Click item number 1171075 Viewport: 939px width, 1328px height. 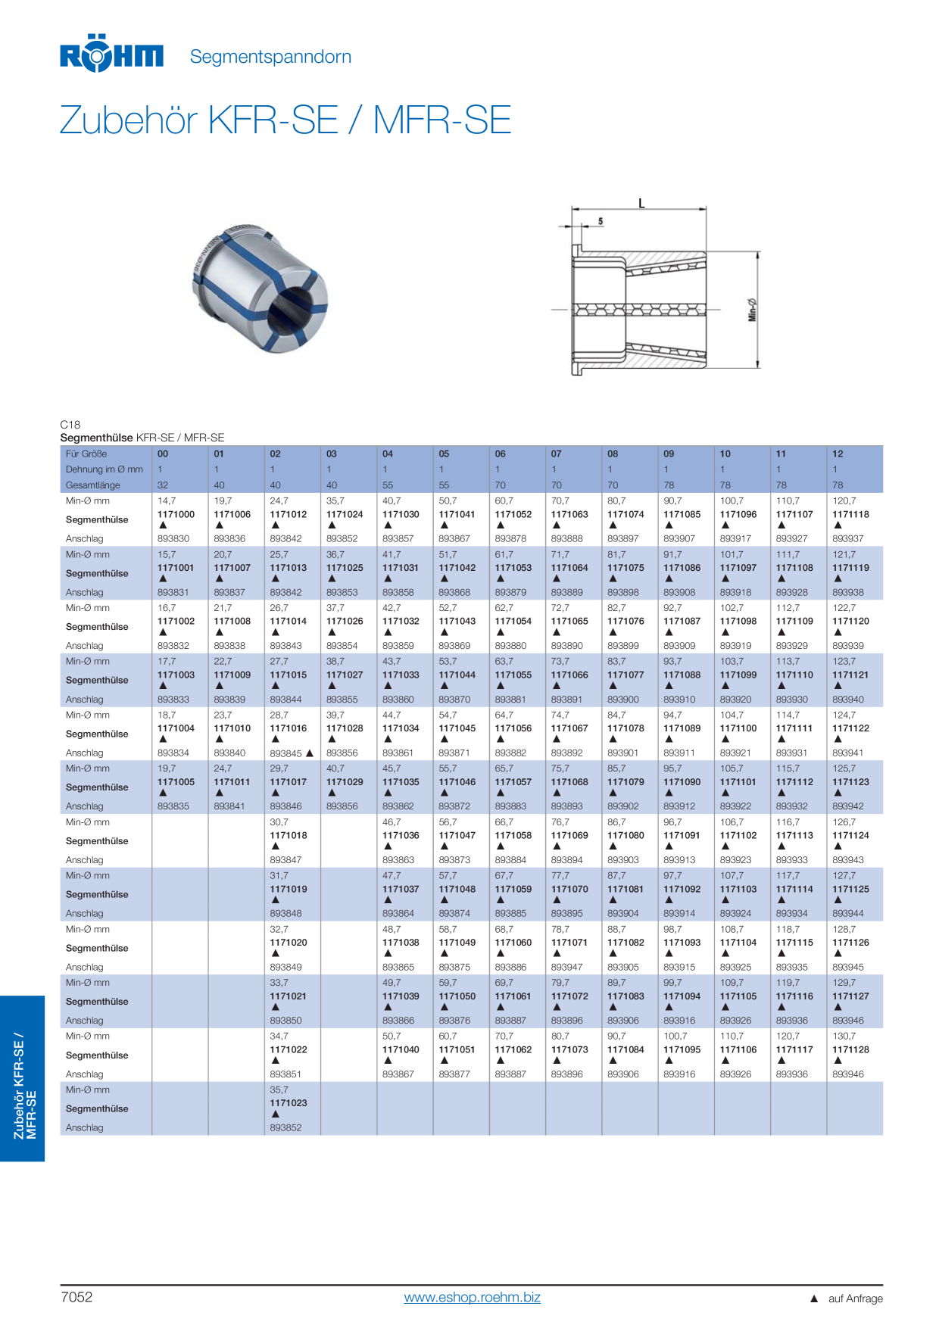625,568
